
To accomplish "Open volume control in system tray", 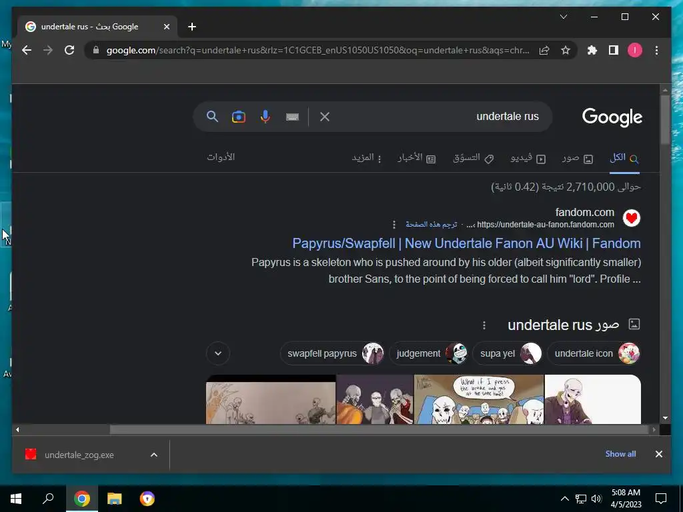I will coord(597,499).
